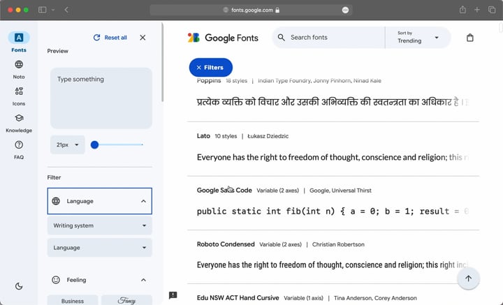503x305 pixels.
Task: Open the Knowledge section
Action: pos(19,123)
